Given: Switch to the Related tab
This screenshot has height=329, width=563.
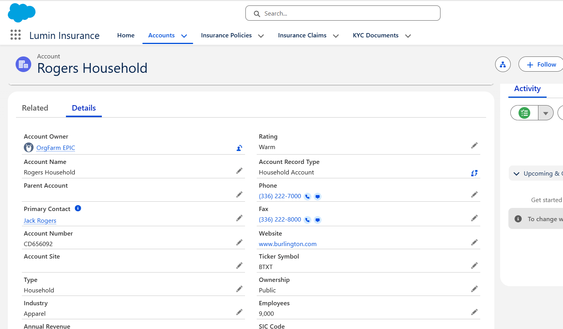Looking at the screenshot, I should click(35, 108).
